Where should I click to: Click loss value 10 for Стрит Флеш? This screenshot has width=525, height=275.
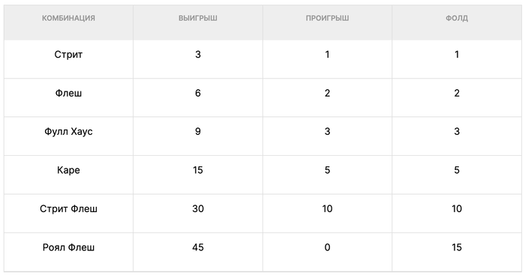[x=327, y=209]
